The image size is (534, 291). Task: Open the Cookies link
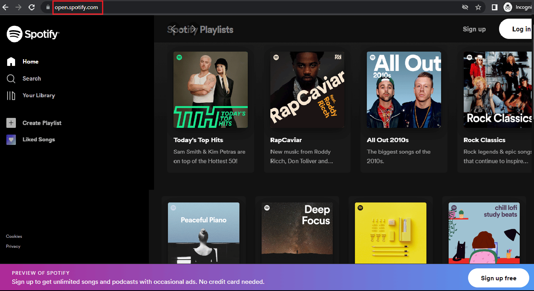[x=14, y=236]
